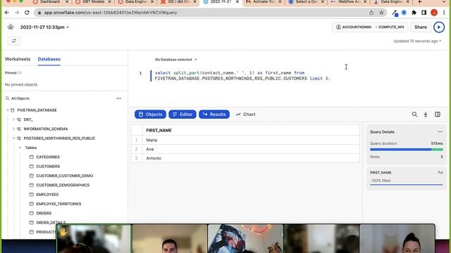Open CUSTOMERS table
The image size is (451, 253).
click(x=48, y=167)
